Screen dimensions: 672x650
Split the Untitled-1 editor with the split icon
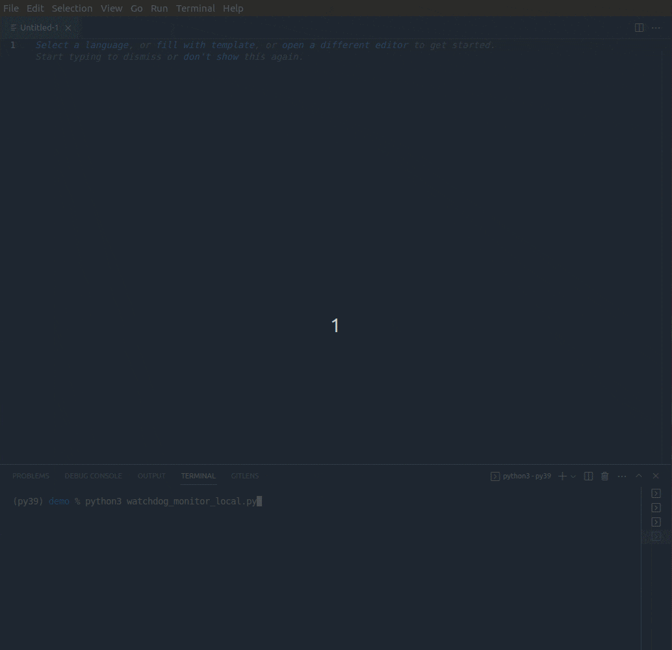tap(638, 27)
